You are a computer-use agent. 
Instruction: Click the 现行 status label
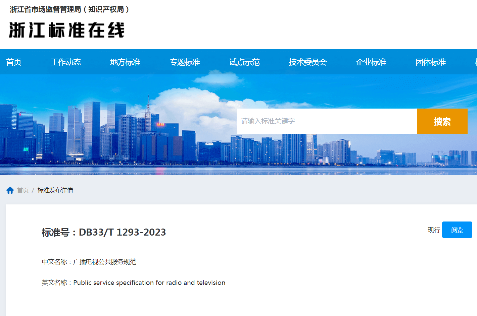(x=434, y=230)
